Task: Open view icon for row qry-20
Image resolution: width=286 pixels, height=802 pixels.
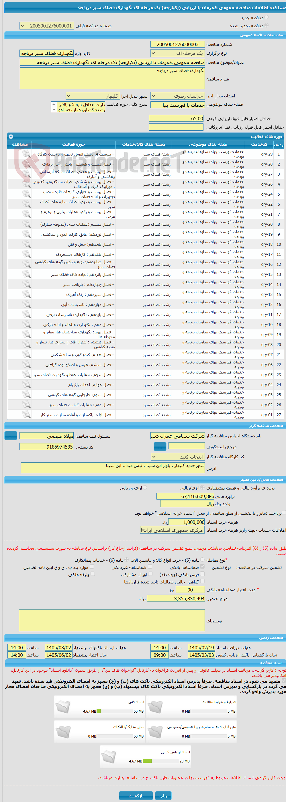Action: click(26, 224)
